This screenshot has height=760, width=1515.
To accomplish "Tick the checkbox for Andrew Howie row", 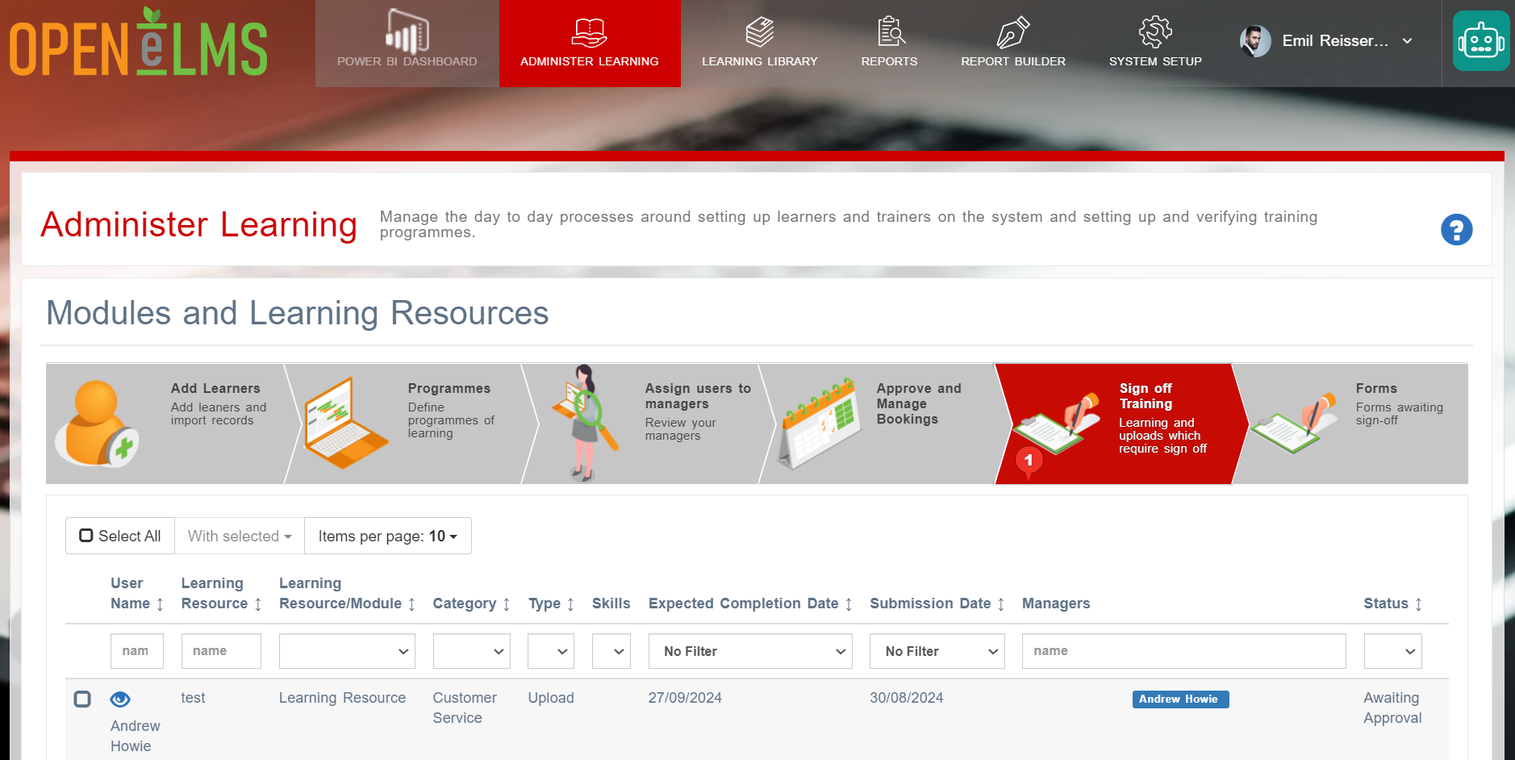I will tap(82, 699).
